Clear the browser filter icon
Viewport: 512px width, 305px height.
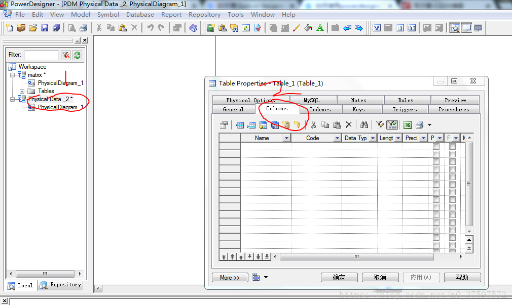(x=66, y=55)
